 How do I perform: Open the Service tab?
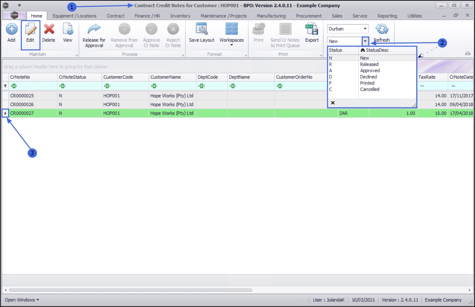[360, 16]
